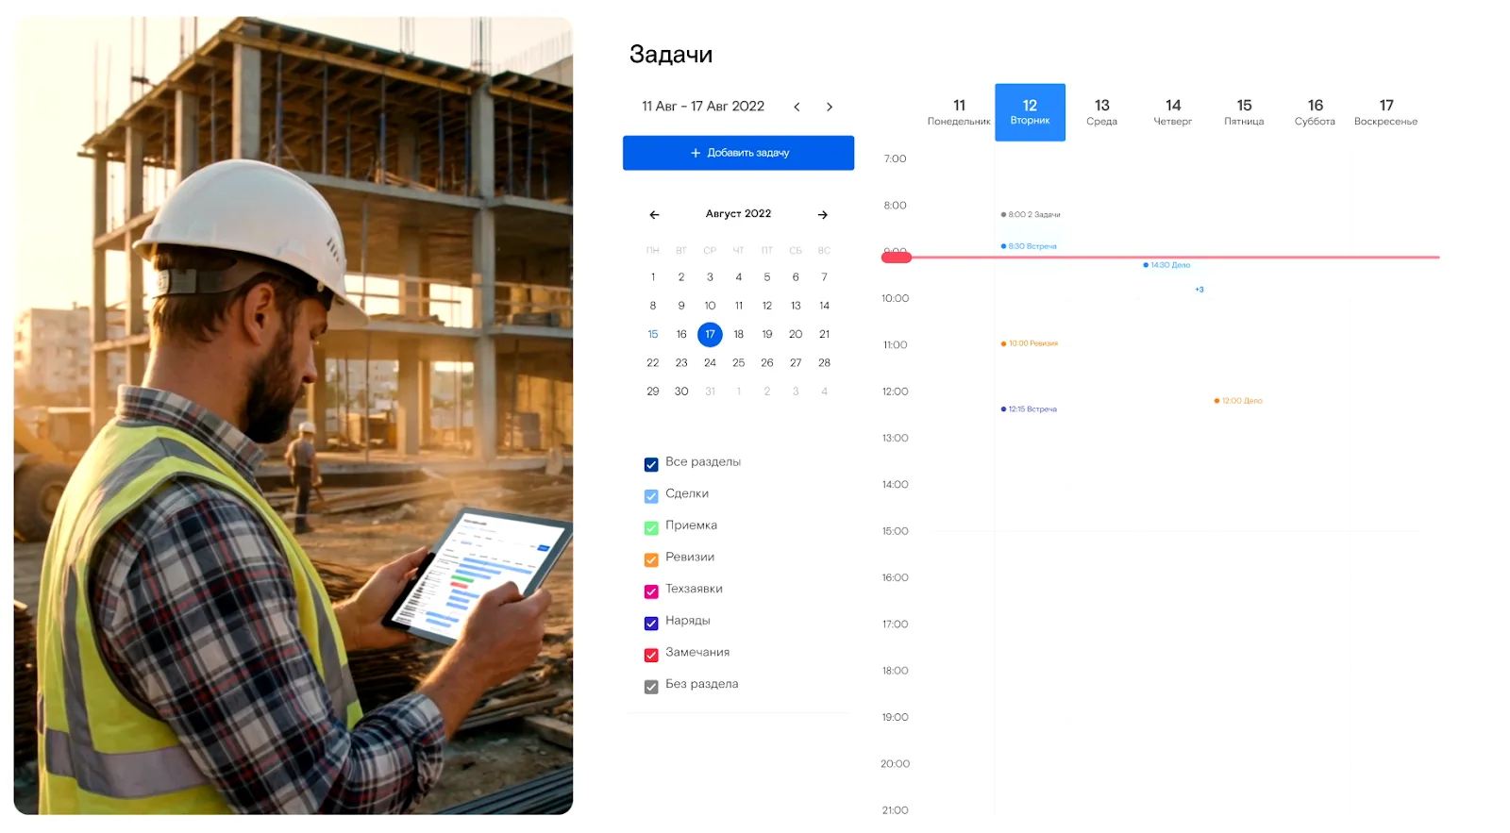
Task: Toggle the Сделки checkbox
Action: (651, 496)
